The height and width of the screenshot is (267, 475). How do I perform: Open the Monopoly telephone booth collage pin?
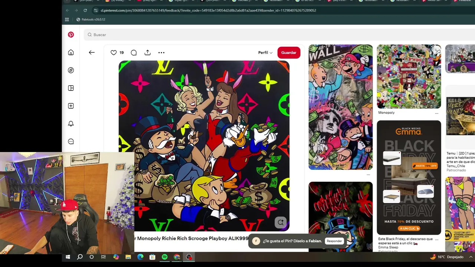point(409,76)
